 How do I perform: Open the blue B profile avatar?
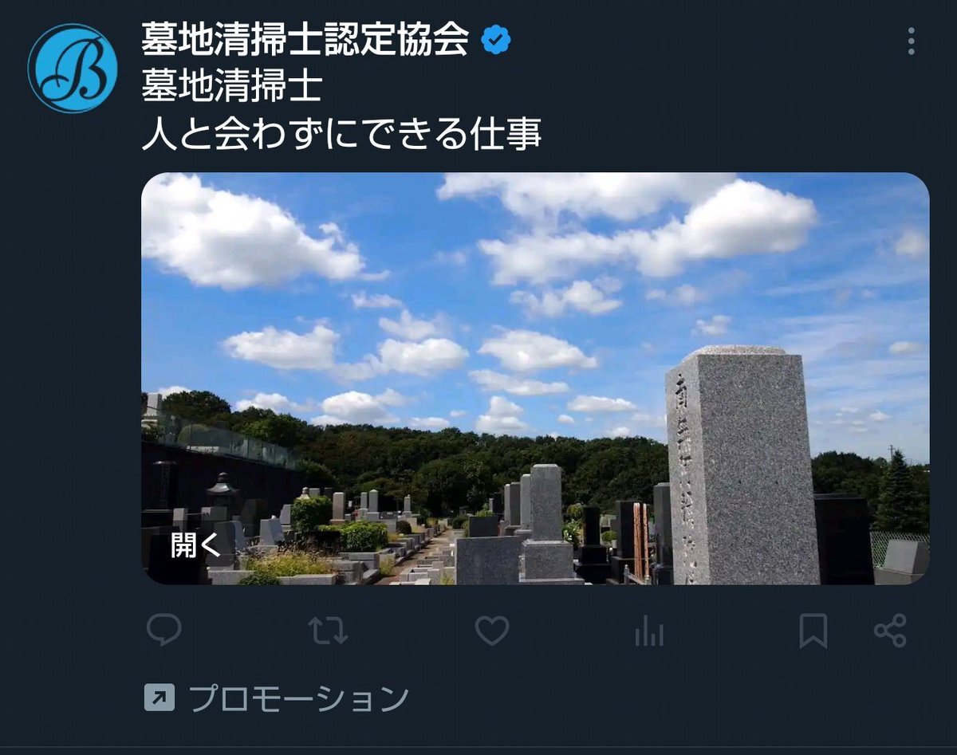click(73, 68)
